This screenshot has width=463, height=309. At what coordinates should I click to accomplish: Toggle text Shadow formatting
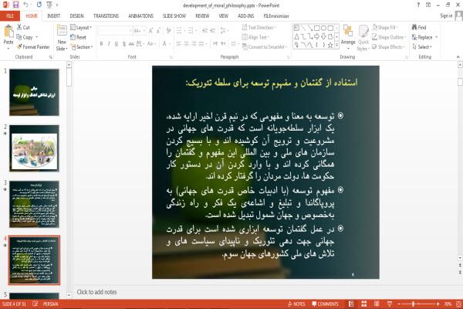click(124, 44)
